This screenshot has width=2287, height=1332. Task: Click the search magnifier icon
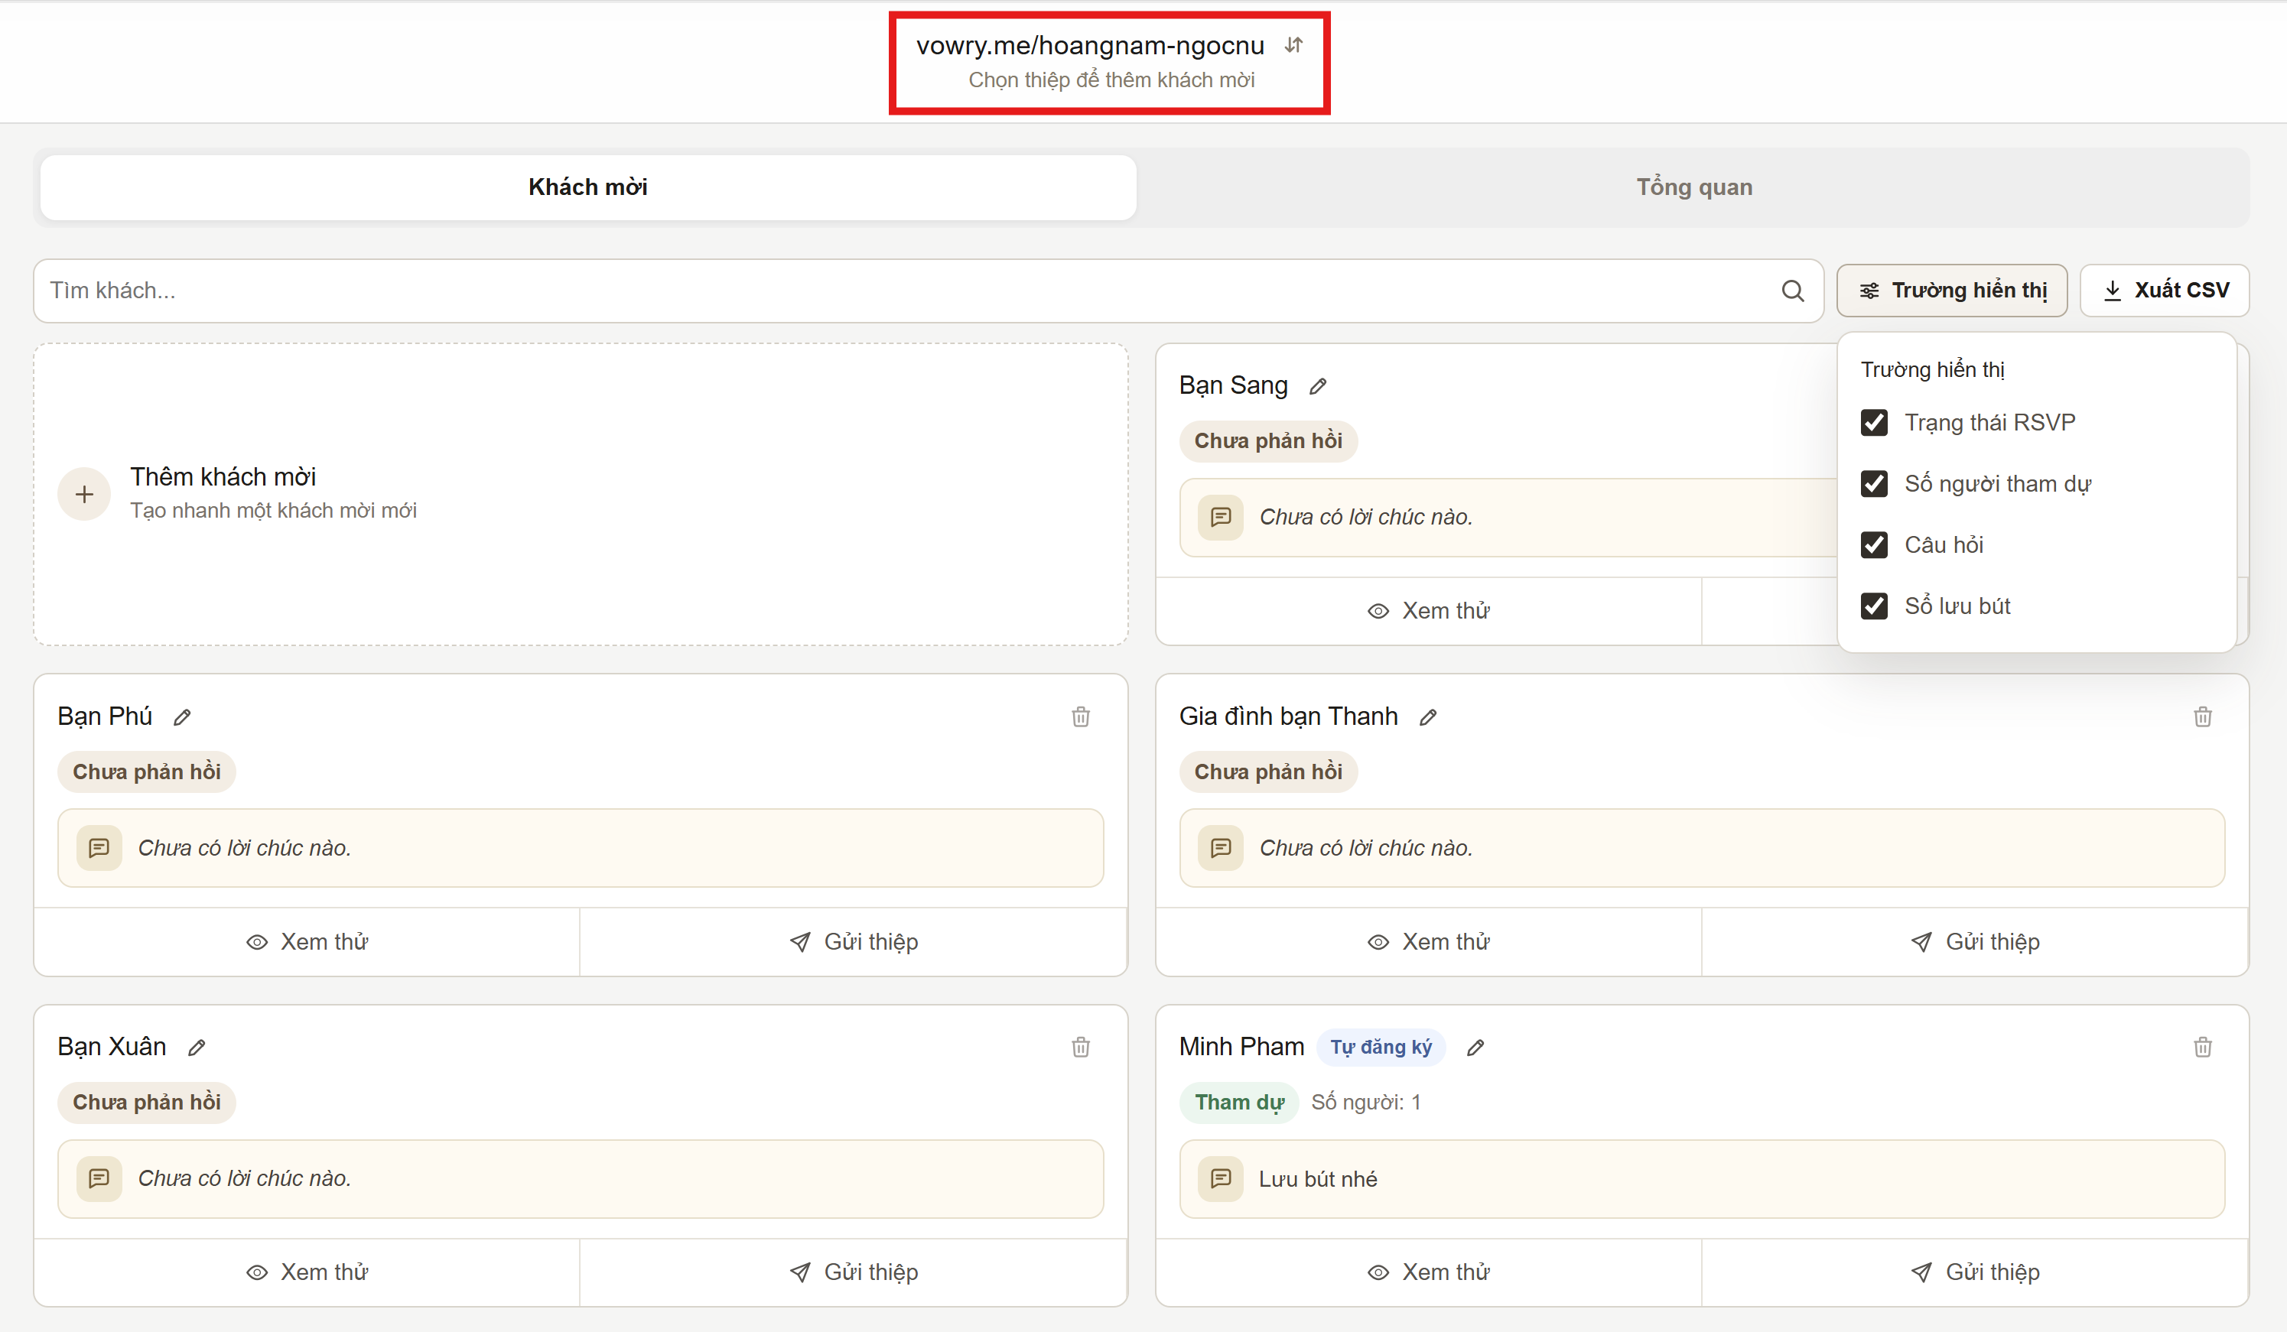[1792, 291]
